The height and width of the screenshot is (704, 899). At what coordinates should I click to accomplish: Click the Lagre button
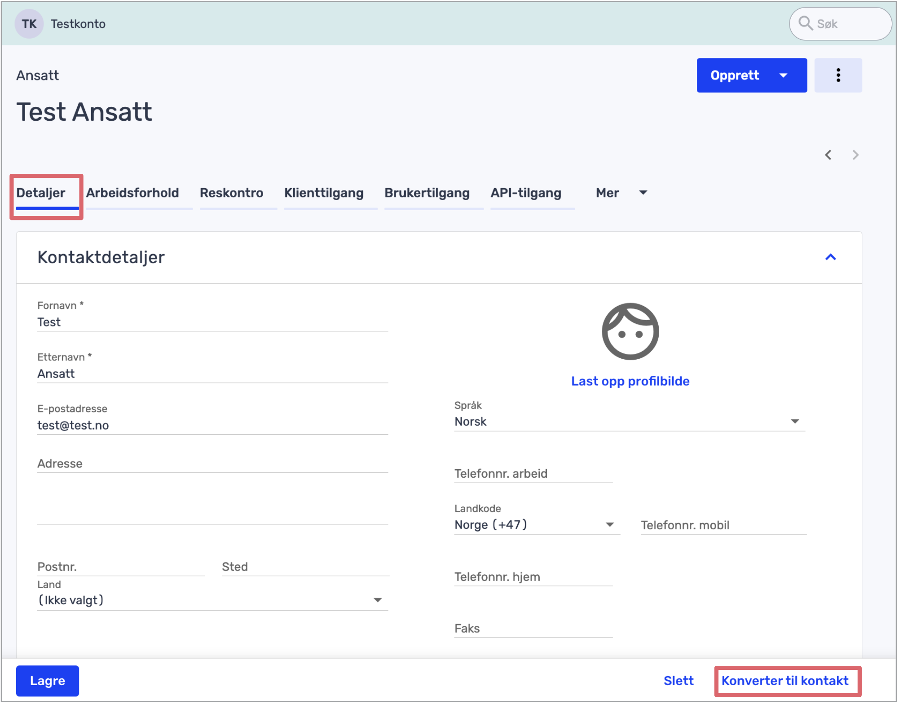click(48, 681)
